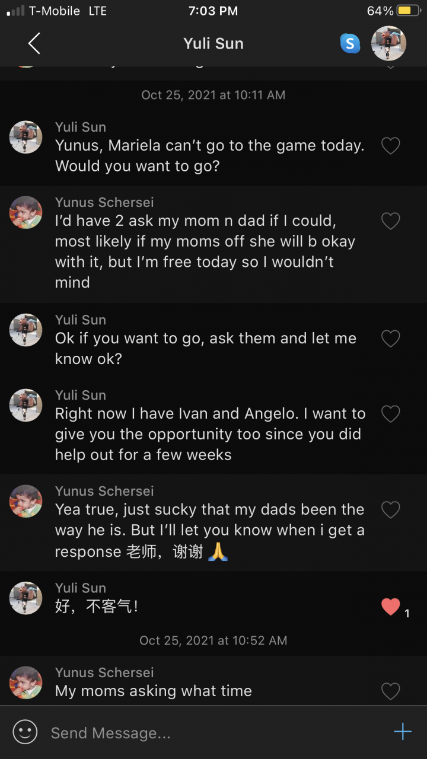Open the group avatar in header
Image resolution: width=427 pixels, height=759 pixels.
pos(388,43)
